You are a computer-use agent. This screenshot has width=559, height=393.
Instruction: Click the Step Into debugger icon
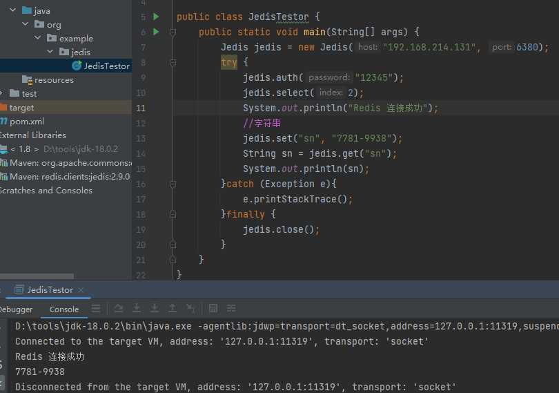point(137,308)
